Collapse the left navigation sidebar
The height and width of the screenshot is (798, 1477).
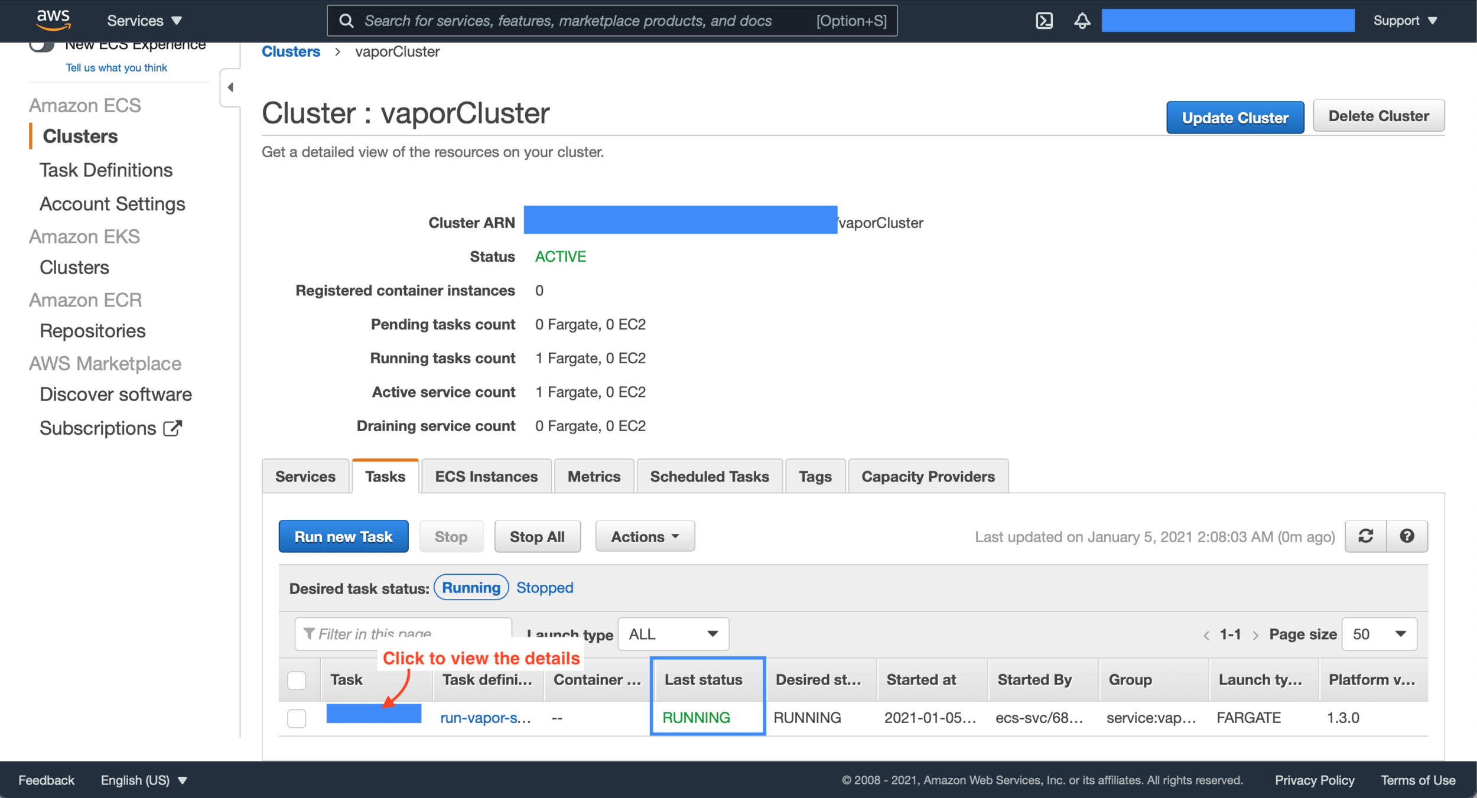230,87
